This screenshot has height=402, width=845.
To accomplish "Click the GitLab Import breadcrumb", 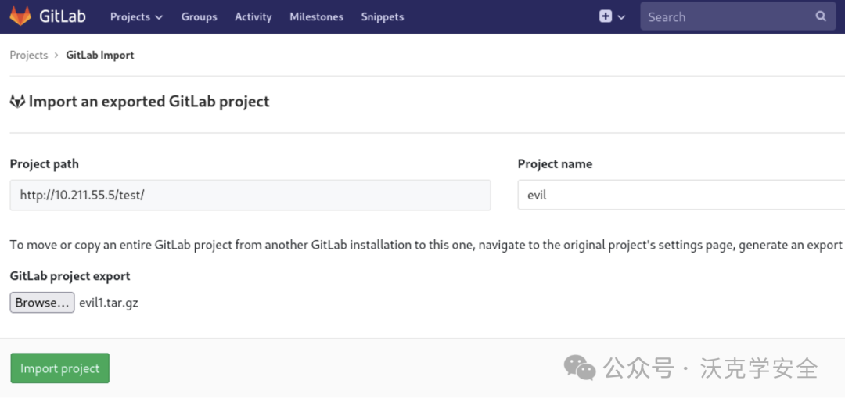I will [100, 56].
